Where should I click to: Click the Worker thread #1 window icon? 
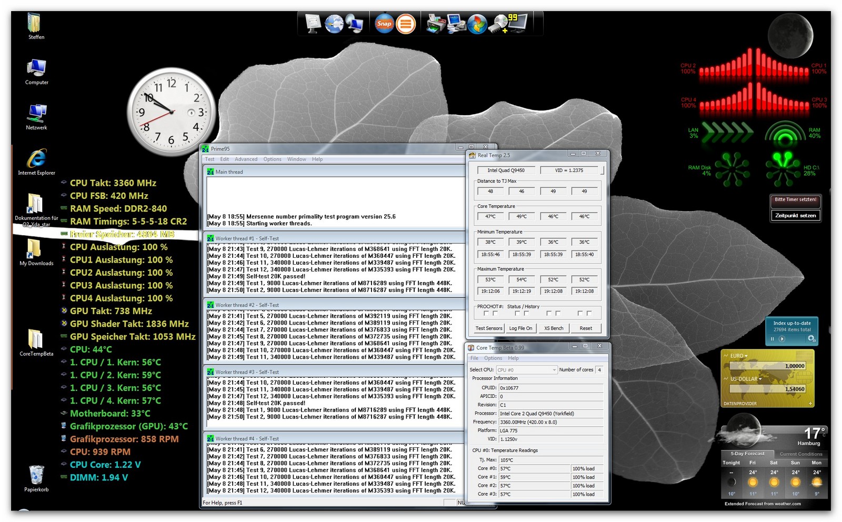click(210, 238)
